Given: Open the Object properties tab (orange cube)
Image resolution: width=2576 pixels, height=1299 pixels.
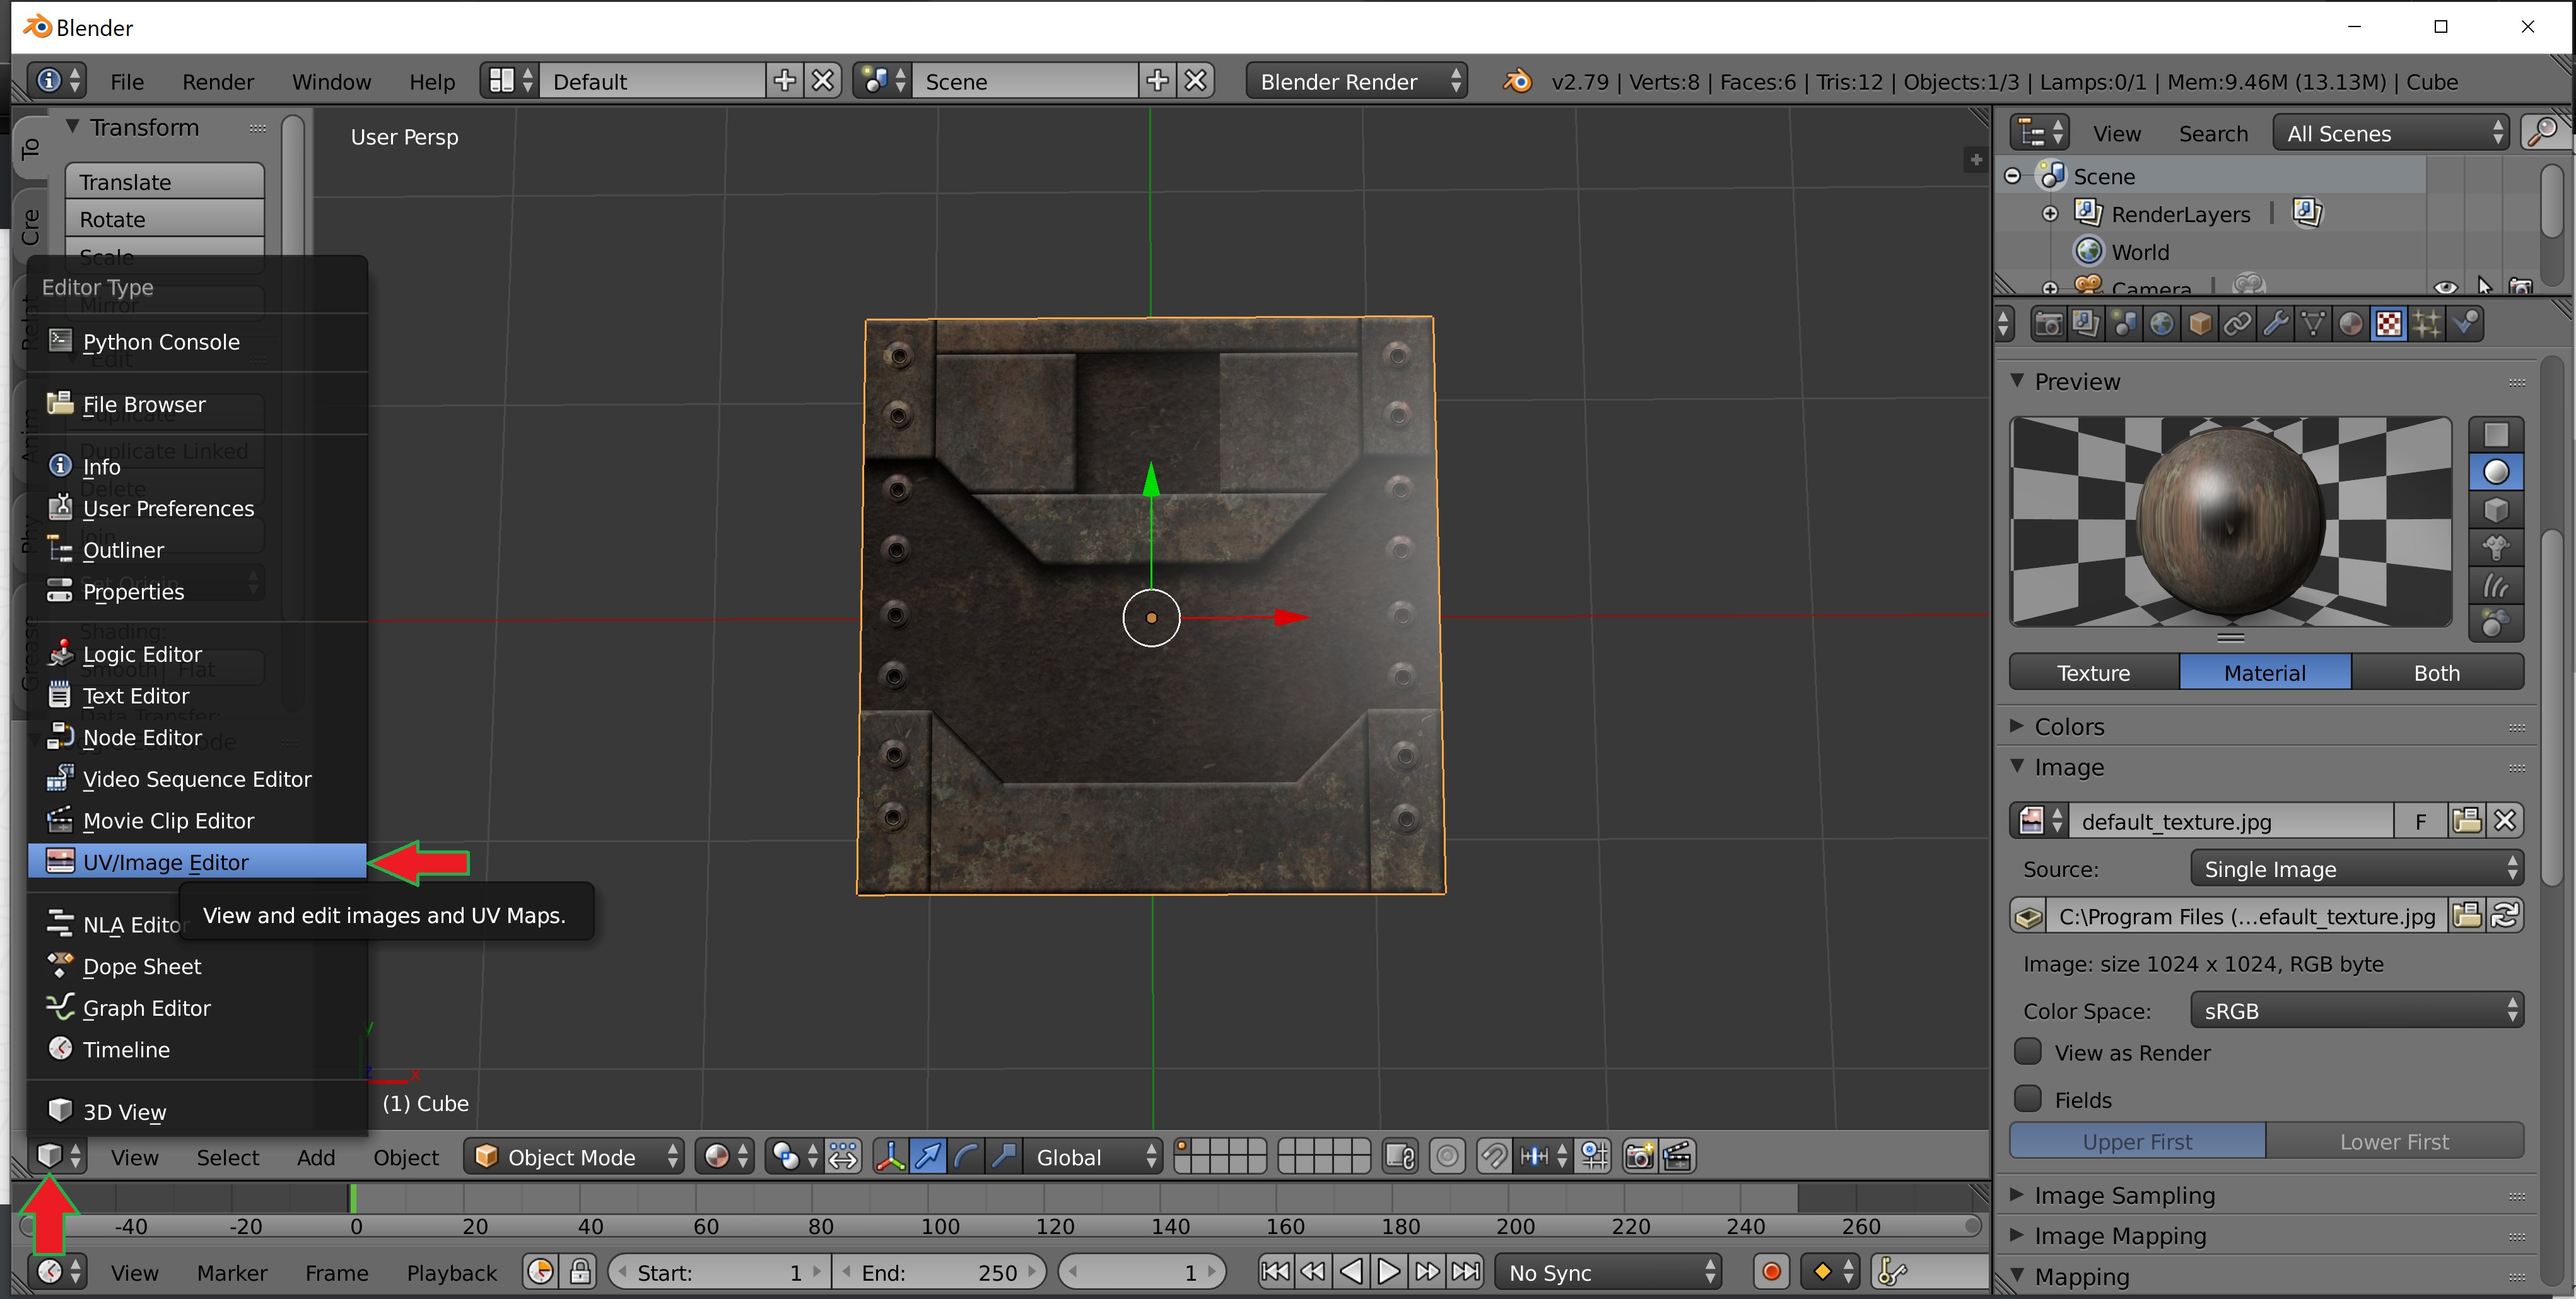Looking at the screenshot, I should point(2200,324).
